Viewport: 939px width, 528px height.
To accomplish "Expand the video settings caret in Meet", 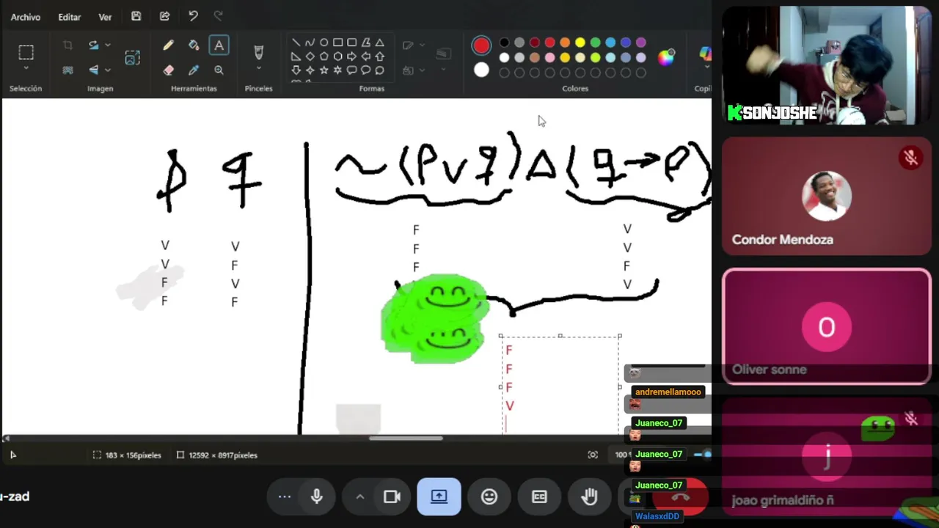I will pyautogui.click(x=360, y=496).
